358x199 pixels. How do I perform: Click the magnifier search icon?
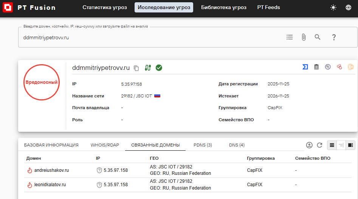[x=318, y=37]
